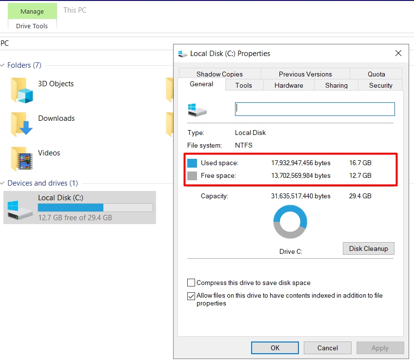Open the Shadow Copies tab
The image size is (414, 361).
click(219, 74)
